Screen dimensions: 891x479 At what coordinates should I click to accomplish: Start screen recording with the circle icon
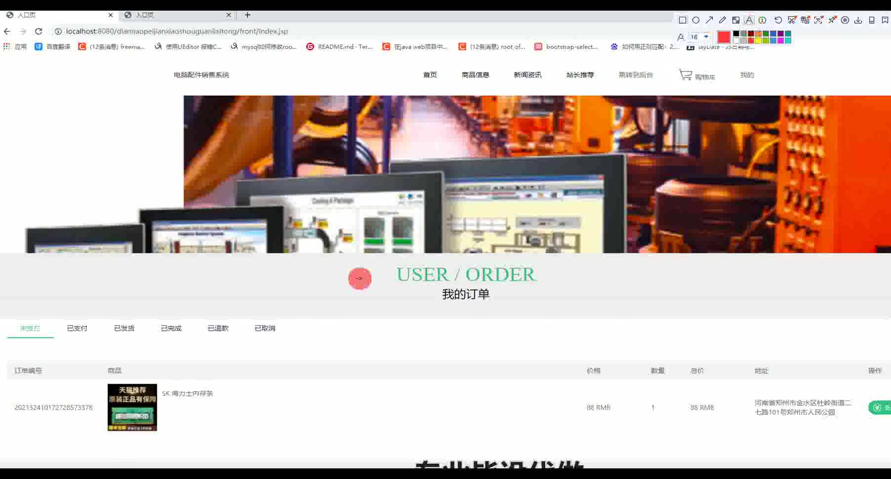pos(845,20)
